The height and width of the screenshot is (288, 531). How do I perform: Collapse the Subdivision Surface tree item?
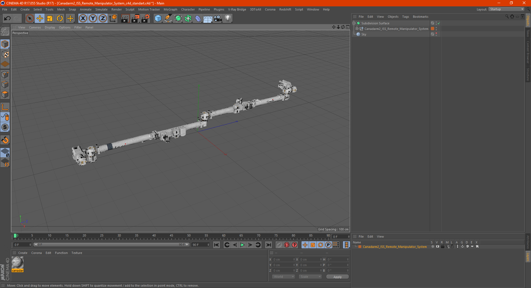(354, 23)
